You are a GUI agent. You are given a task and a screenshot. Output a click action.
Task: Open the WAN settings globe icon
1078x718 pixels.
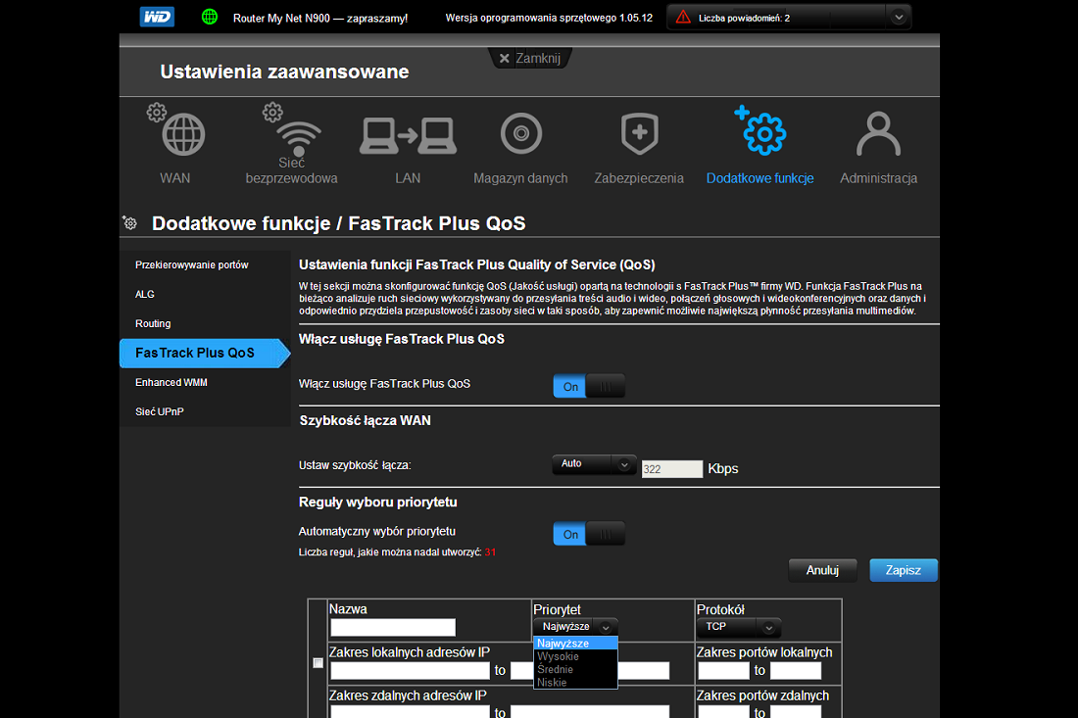point(176,130)
